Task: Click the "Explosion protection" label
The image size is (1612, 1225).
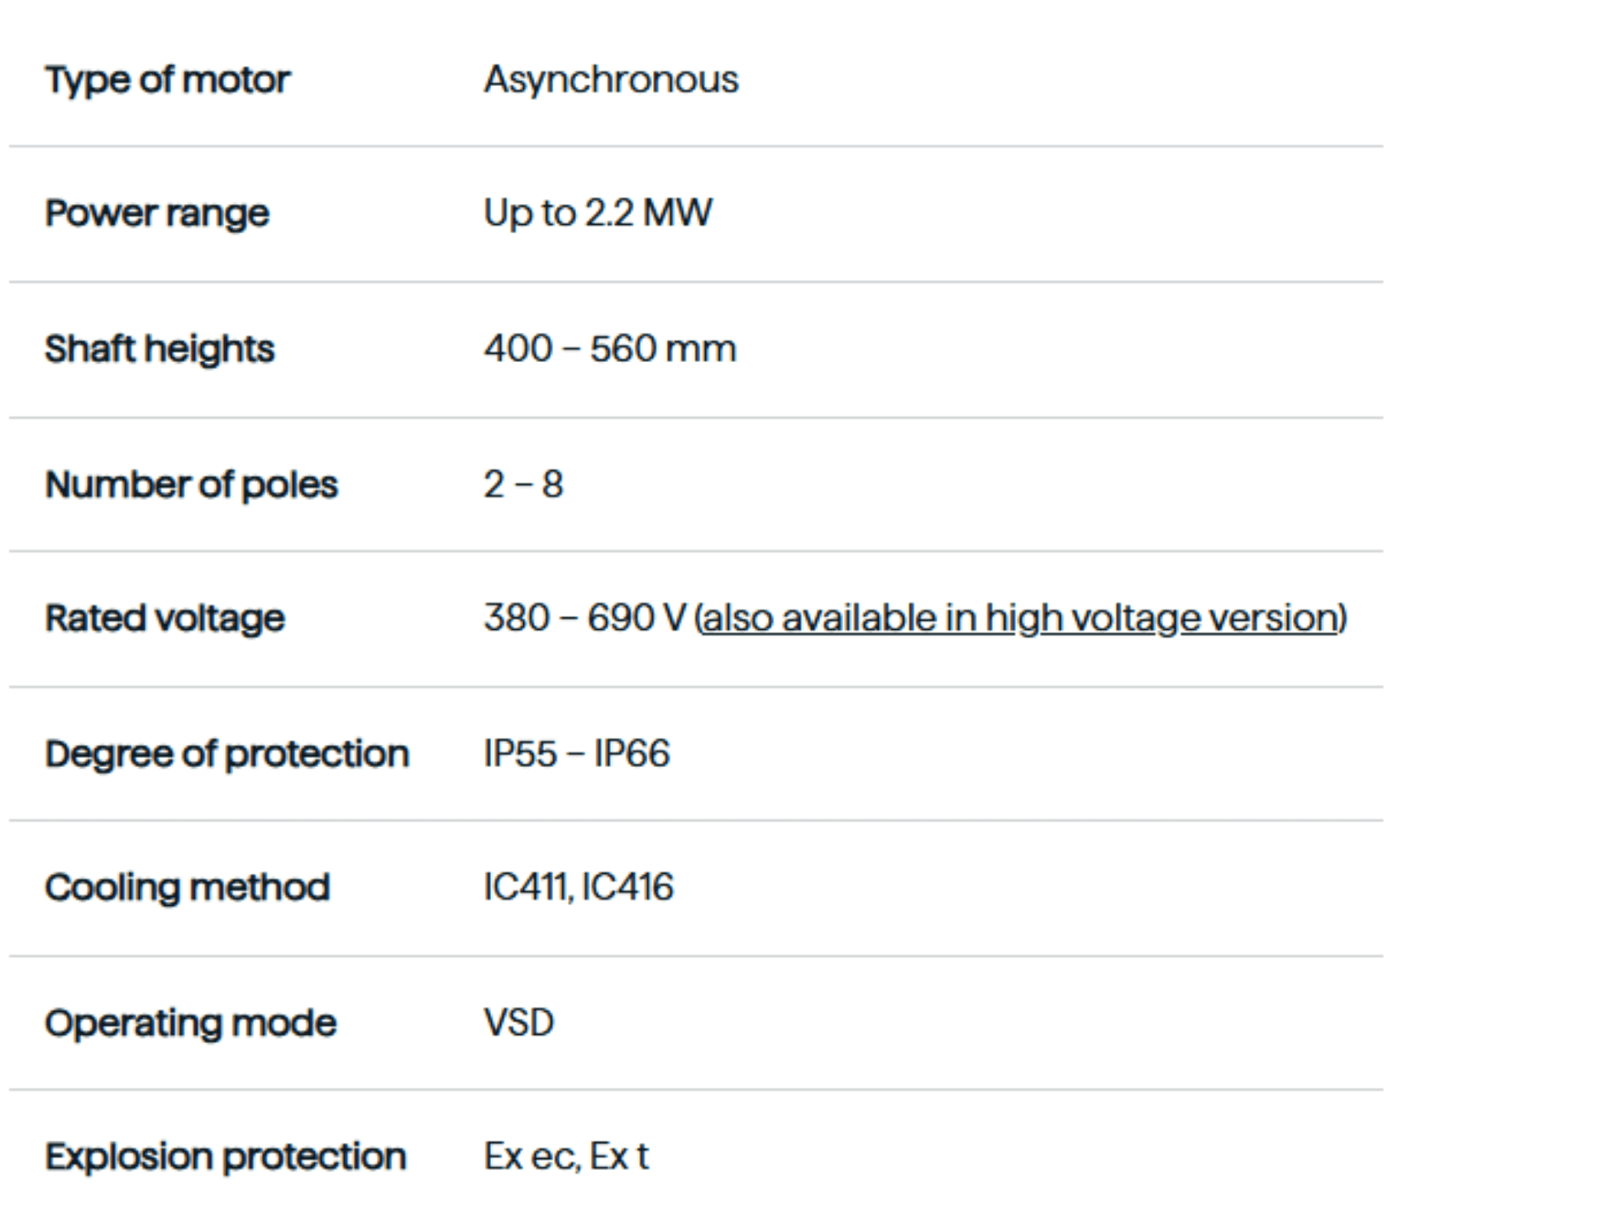Action: 226,1157
